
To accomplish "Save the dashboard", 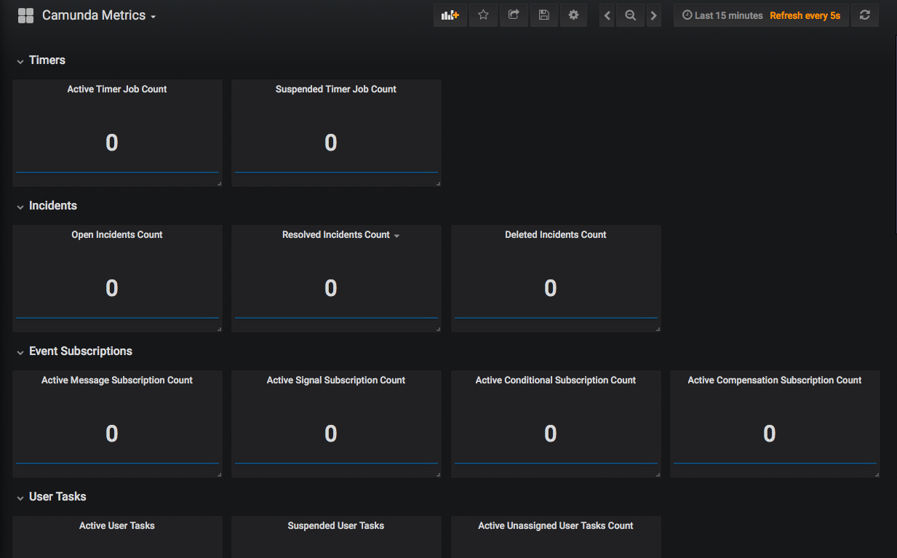I will 543,15.
